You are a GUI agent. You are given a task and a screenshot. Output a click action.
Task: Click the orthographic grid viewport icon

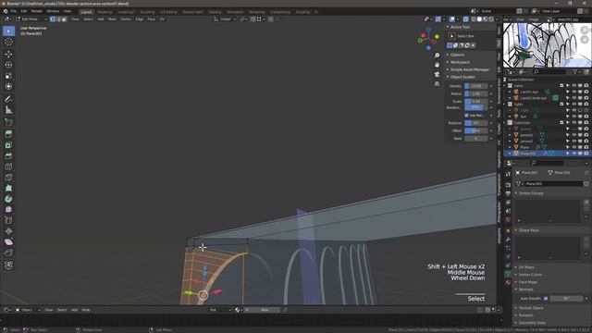[x=437, y=84]
